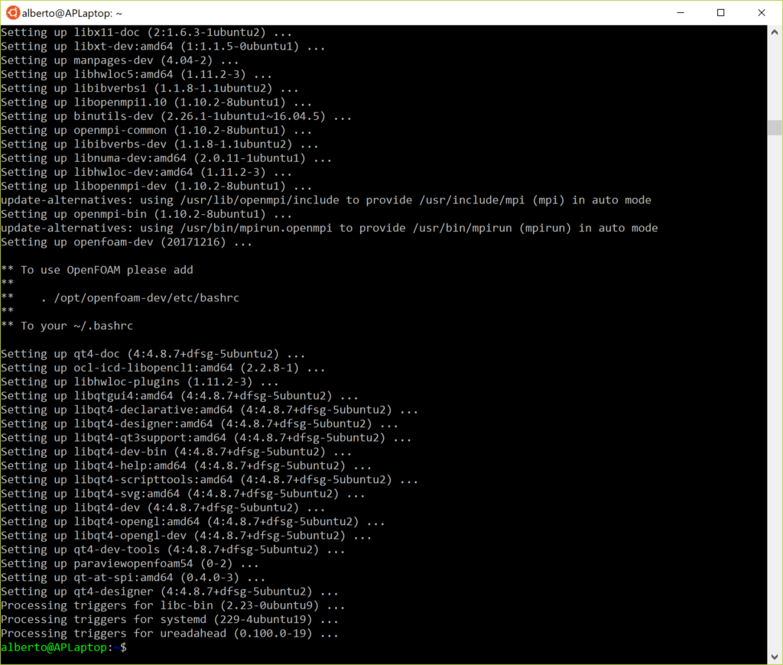Click the 'Processing triggers for systemd' line
Screen dimensions: 783x665
tap(170, 619)
